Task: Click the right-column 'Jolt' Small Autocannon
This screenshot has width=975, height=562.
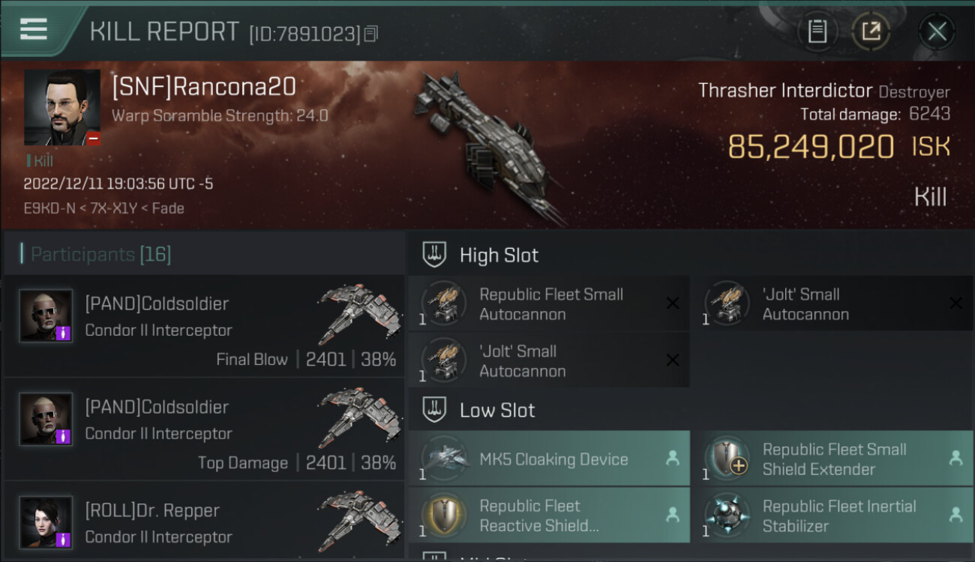Action: tap(832, 303)
